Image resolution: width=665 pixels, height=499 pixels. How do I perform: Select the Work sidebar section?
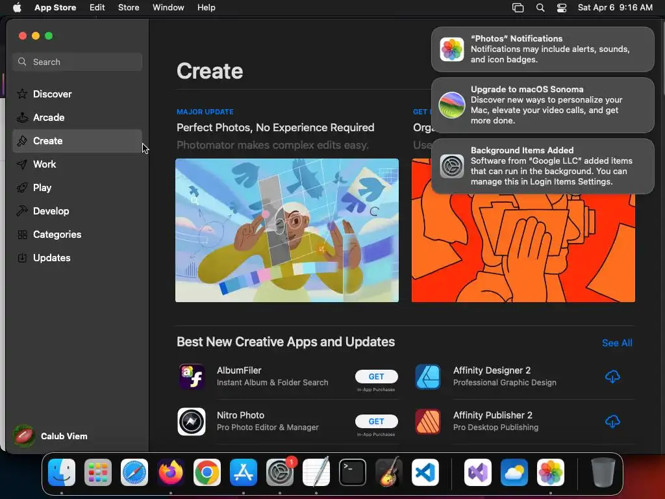(77, 164)
